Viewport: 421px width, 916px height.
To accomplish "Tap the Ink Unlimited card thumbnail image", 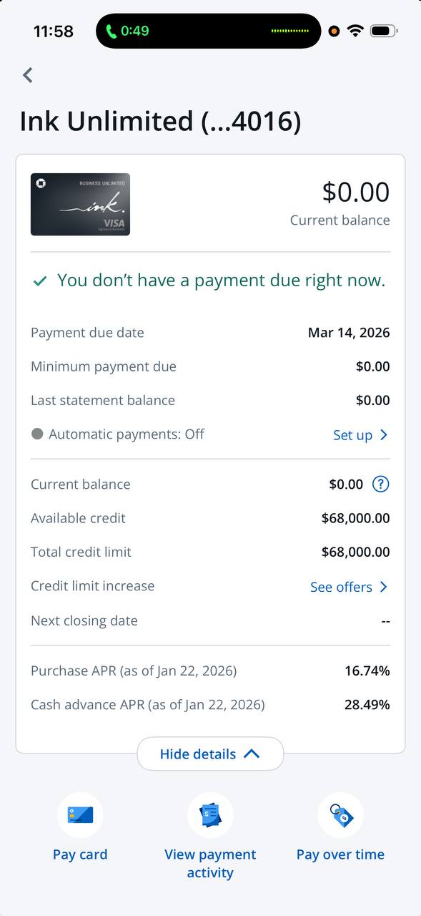I will click(x=80, y=204).
